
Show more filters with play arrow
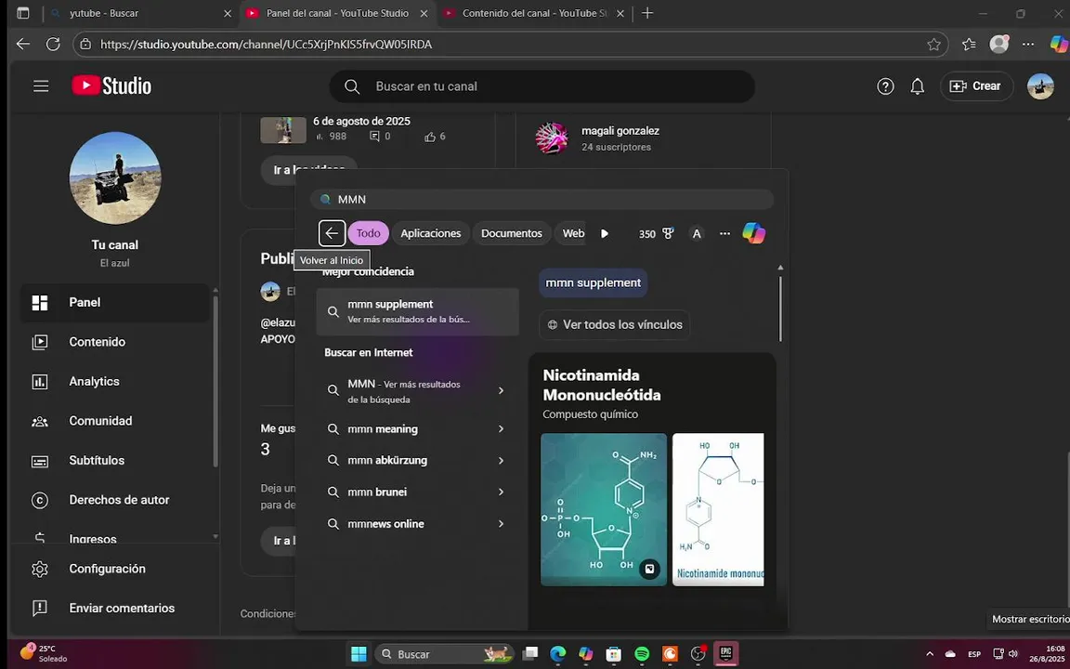[605, 233]
